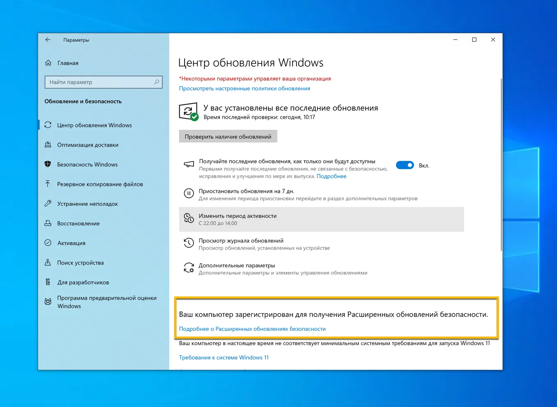
Task: Open Резервное копирование файлов section
Action: pyautogui.click(x=100, y=184)
